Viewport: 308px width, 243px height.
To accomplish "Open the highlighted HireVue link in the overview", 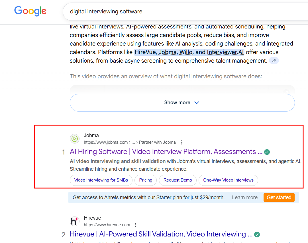I will 145,52.
